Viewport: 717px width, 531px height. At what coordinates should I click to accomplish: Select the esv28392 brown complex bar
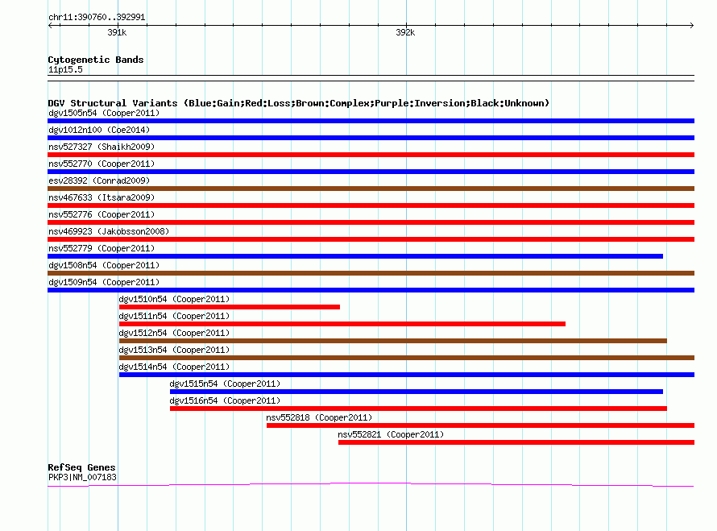pos(371,189)
